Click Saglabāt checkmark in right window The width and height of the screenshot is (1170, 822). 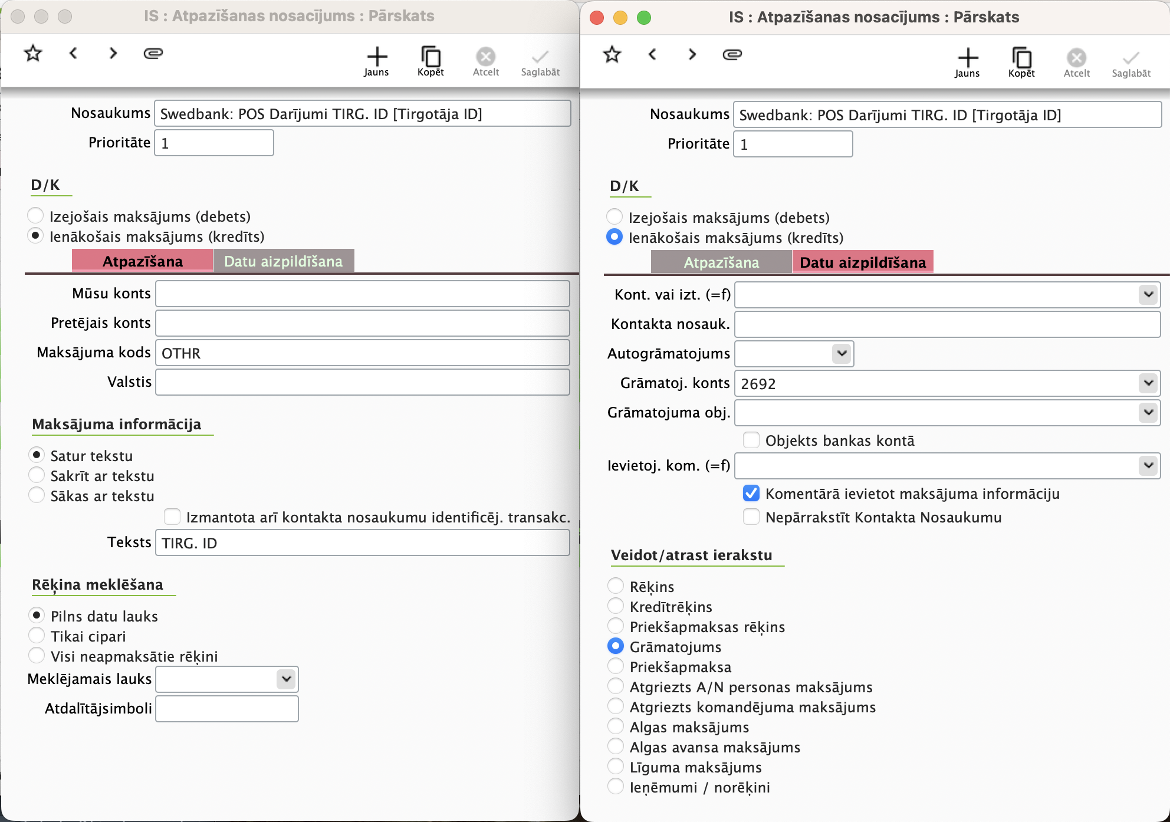(x=1131, y=58)
